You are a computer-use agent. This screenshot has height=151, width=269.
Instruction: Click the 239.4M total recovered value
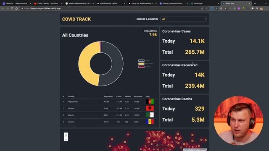pyautogui.click(x=195, y=86)
